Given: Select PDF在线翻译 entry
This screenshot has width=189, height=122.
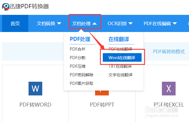Looking at the screenshot, I should tap(120, 49).
